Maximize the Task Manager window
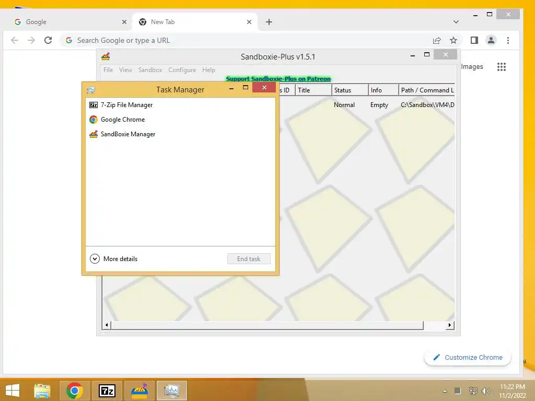This screenshot has height=401, width=535. click(x=246, y=88)
